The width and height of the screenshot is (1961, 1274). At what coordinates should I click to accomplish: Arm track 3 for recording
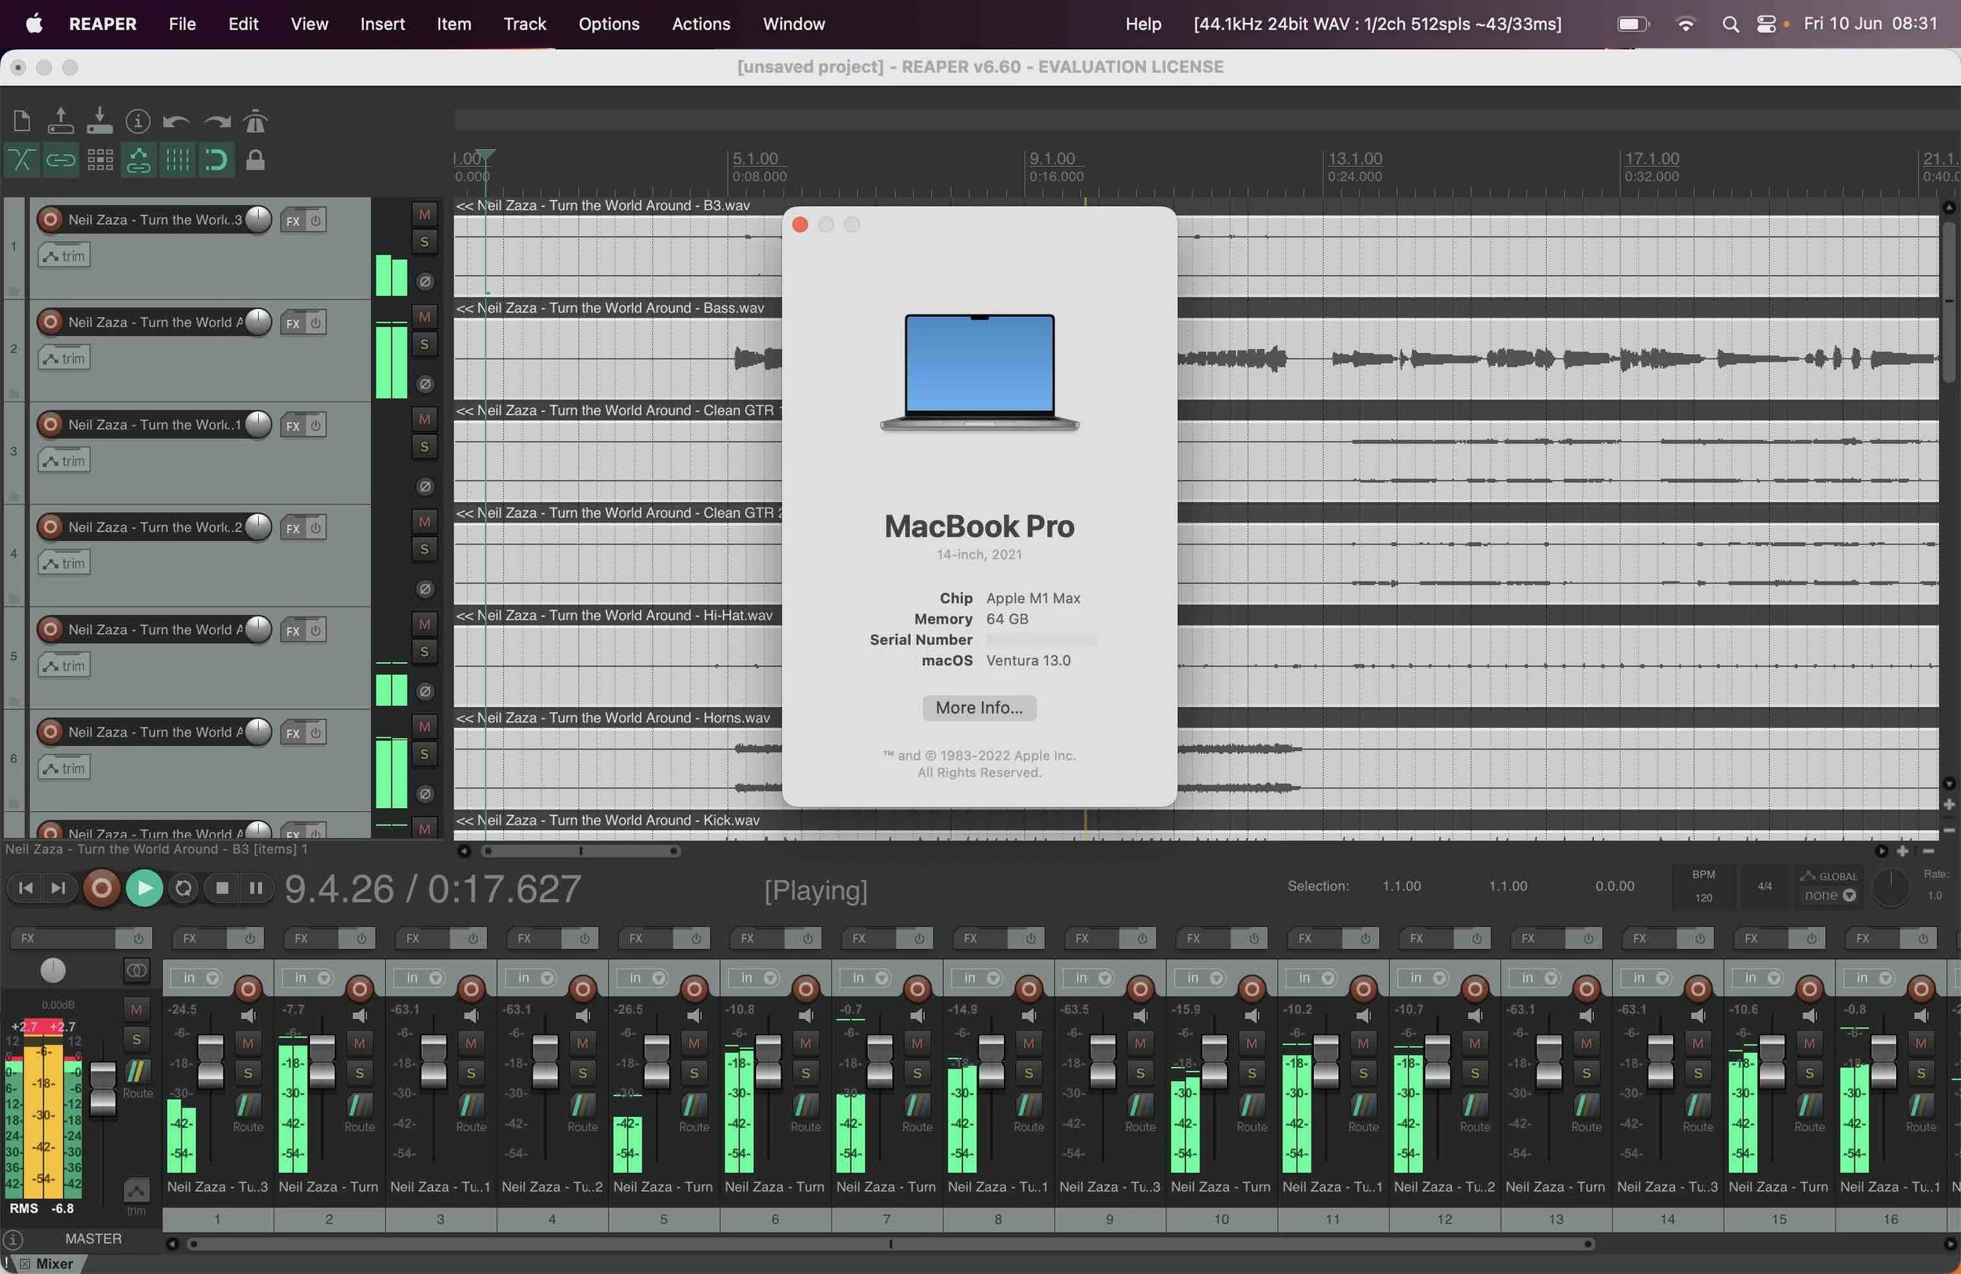click(50, 424)
